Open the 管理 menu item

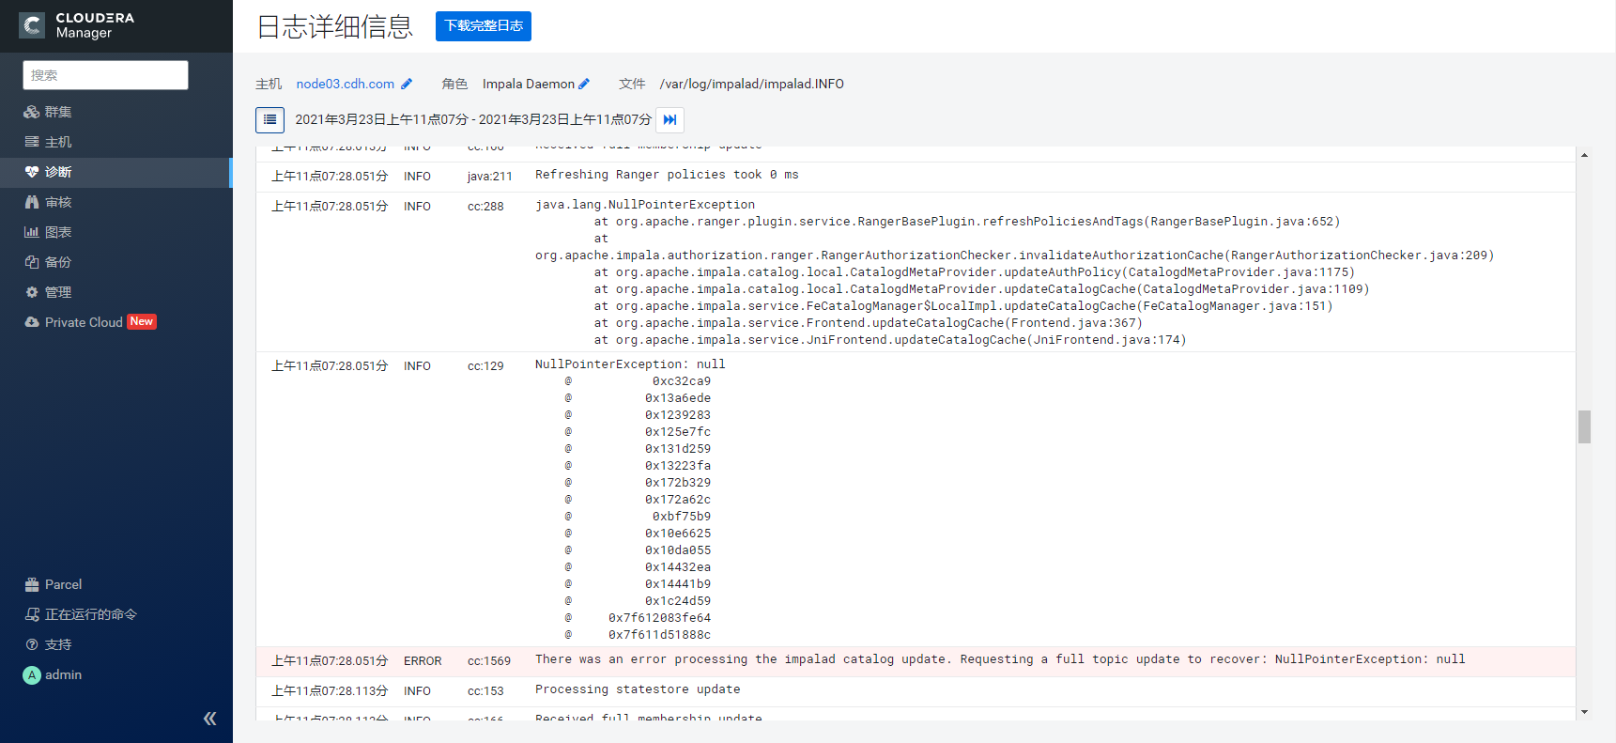[58, 292]
